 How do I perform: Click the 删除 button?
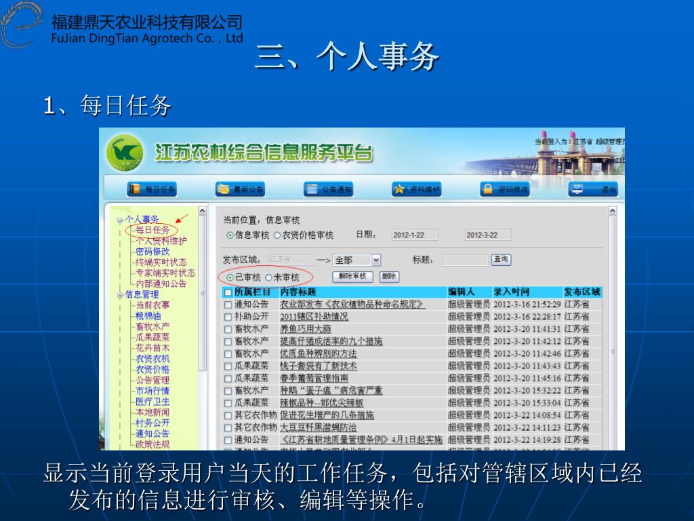(x=389, y=277)
